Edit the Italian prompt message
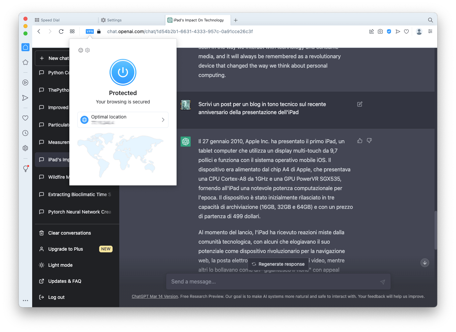This screenshot has width=456, height=332. (x=360, y=104)
